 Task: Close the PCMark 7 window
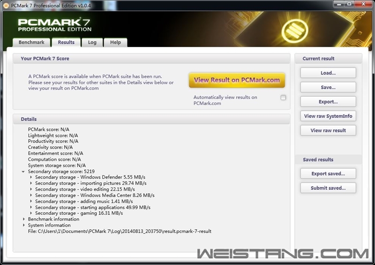(363, 4)
